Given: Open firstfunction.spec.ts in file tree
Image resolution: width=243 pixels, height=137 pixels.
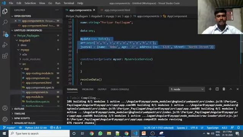Looking at the screenshot, I should (38, 102).
